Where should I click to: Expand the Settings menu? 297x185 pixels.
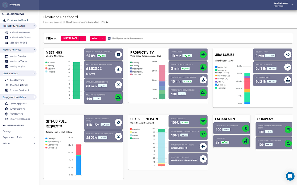point(18,131)
